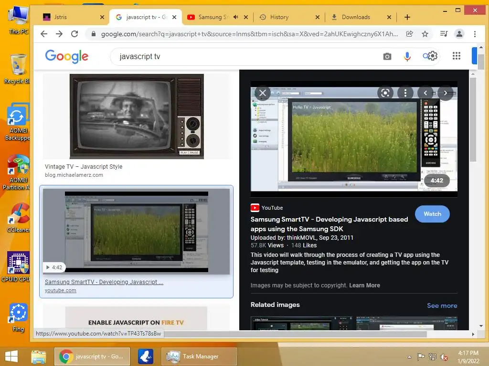The image size is (489, 366).
Task: Select the Recycle Bin desktop icon
Action: (x=17, y=69)
